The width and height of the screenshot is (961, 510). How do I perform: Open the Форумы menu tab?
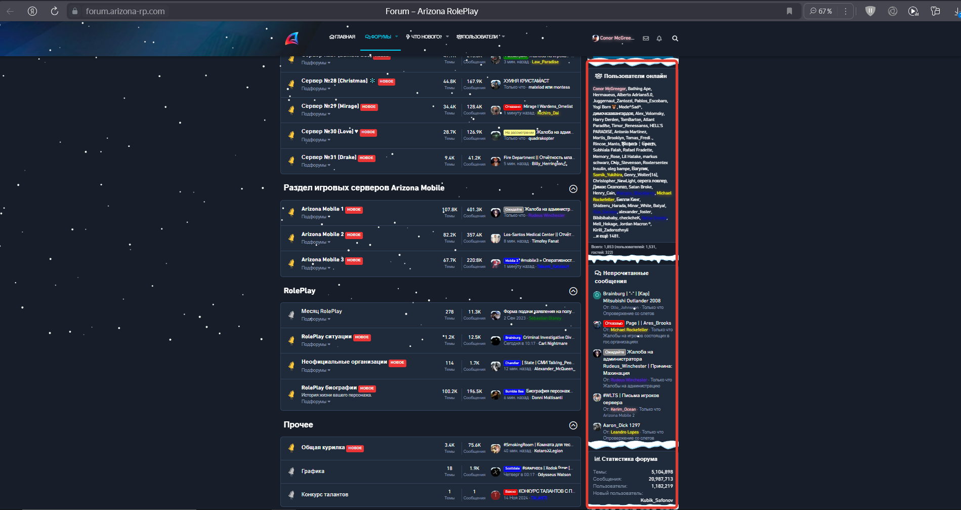[x=378, y=37]
